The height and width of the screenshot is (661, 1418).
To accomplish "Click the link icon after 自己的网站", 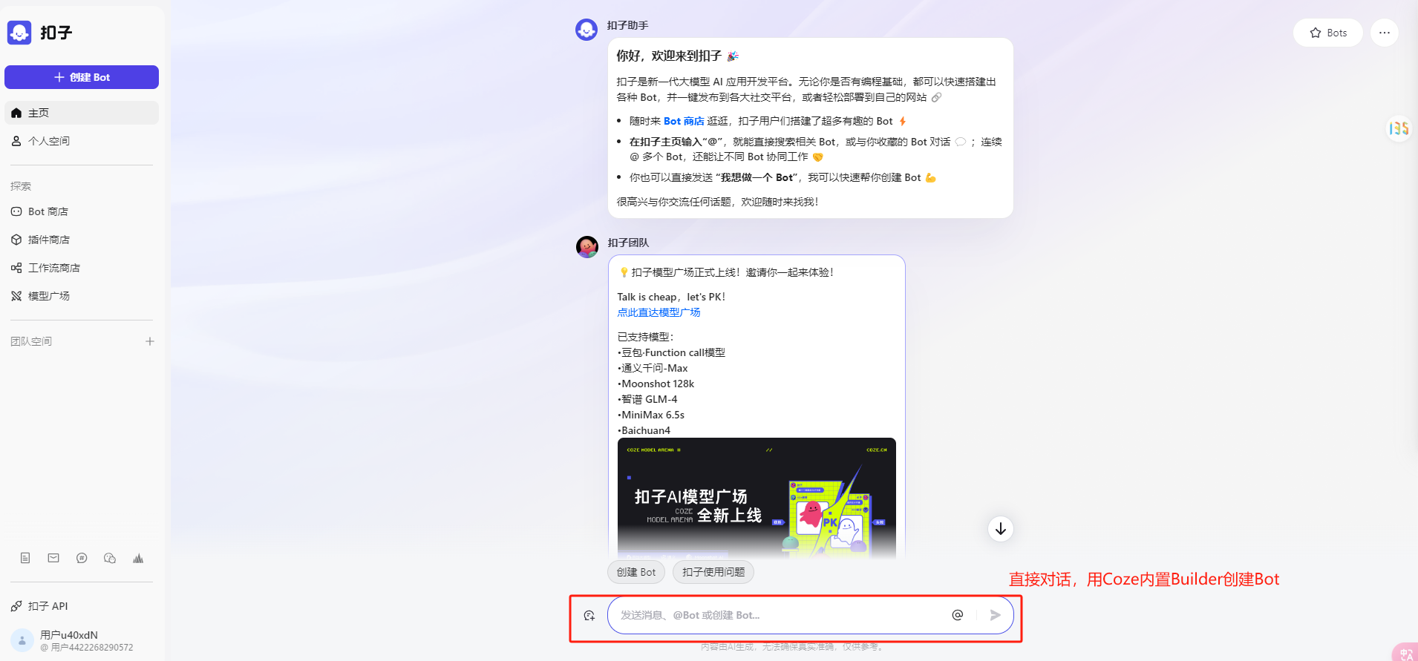I will coord(937,97).
